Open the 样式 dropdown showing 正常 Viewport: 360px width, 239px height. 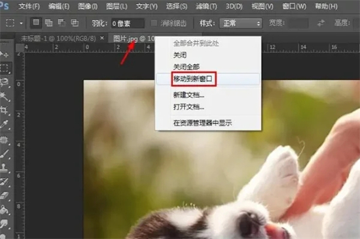point(241,23)
